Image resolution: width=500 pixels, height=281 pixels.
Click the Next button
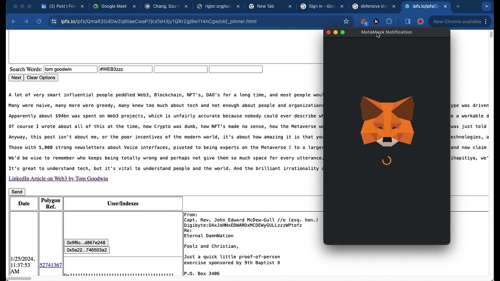pos(16,78)
